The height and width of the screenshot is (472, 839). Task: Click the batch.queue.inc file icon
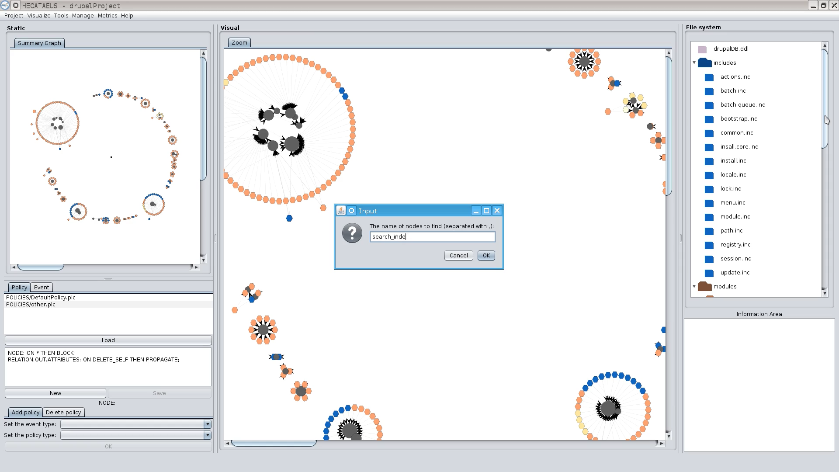(709, 105)
